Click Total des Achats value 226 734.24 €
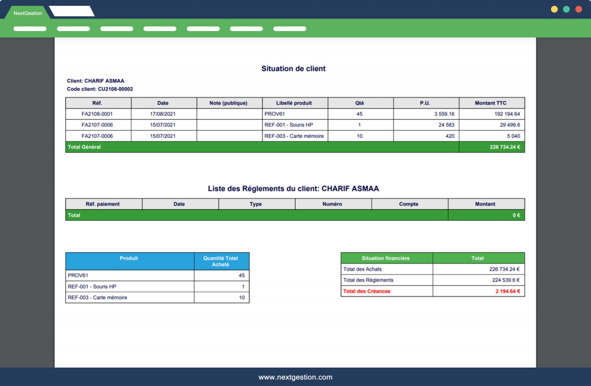 pyautogui.click(x=504, y=269)
